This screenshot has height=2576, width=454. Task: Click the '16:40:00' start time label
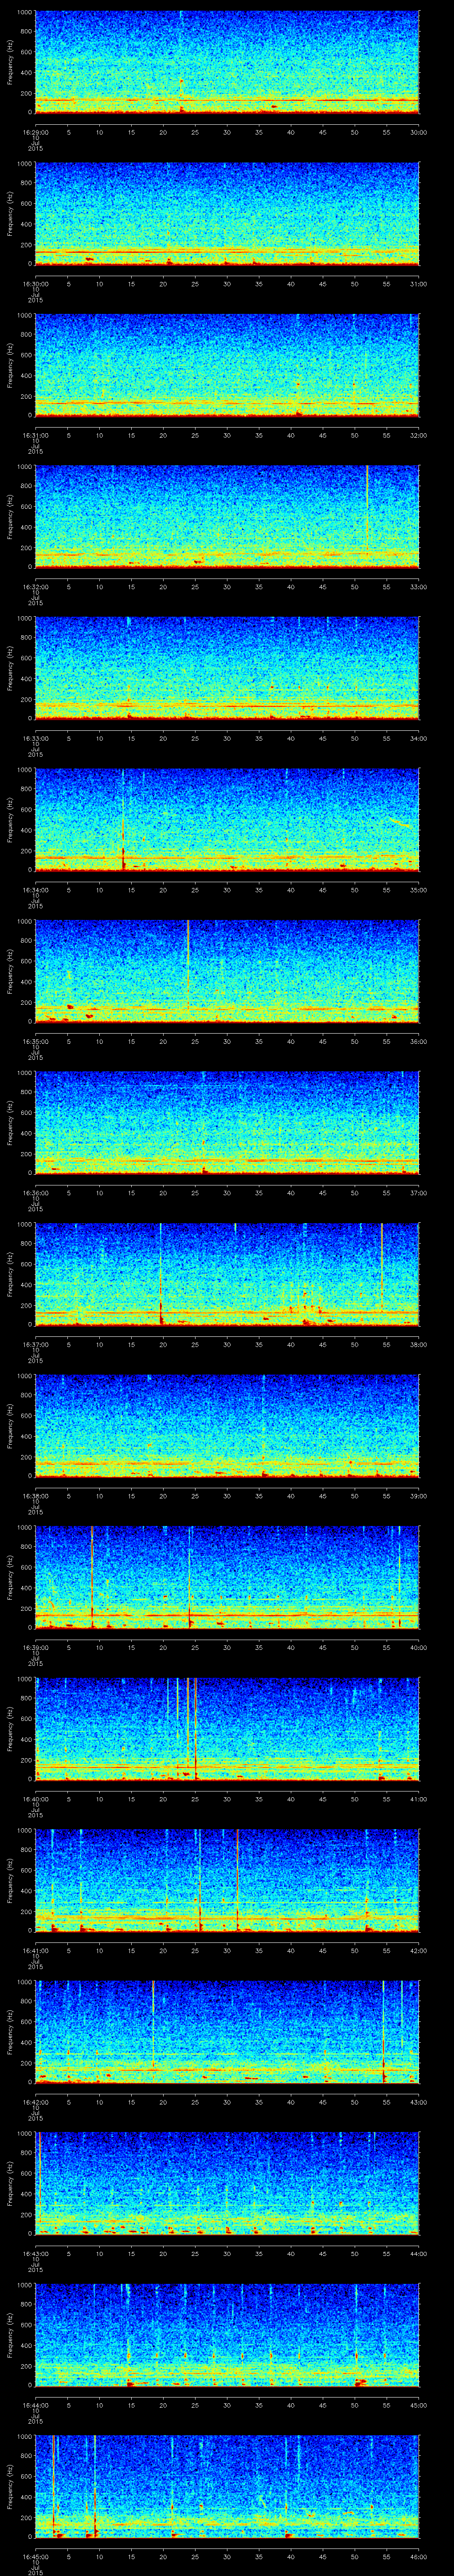pyautogui.click(x=35, y=1799)
